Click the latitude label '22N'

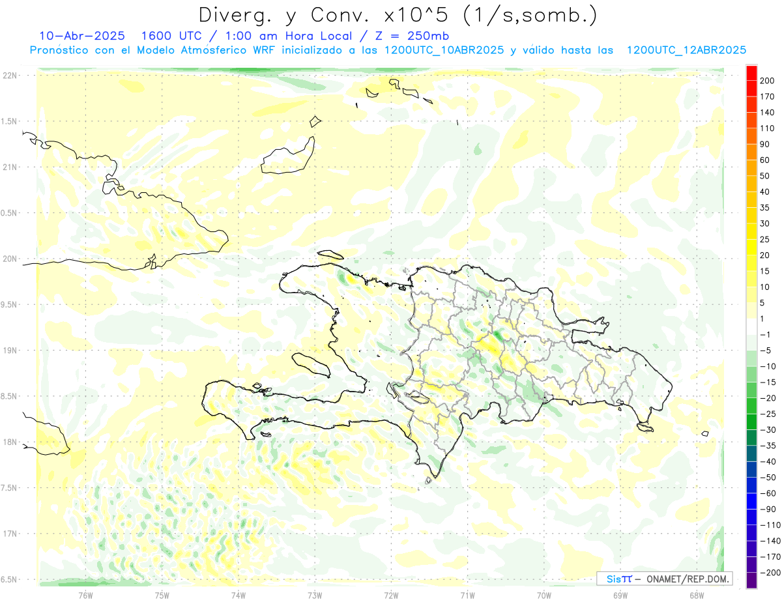[x=9, y=75]
